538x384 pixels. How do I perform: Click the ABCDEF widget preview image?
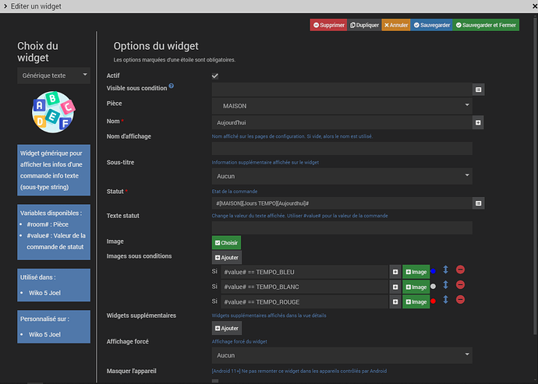point(54,112)
